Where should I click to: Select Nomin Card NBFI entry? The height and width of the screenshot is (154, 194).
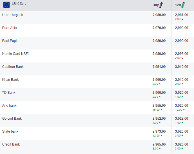(x=15, y=54)
